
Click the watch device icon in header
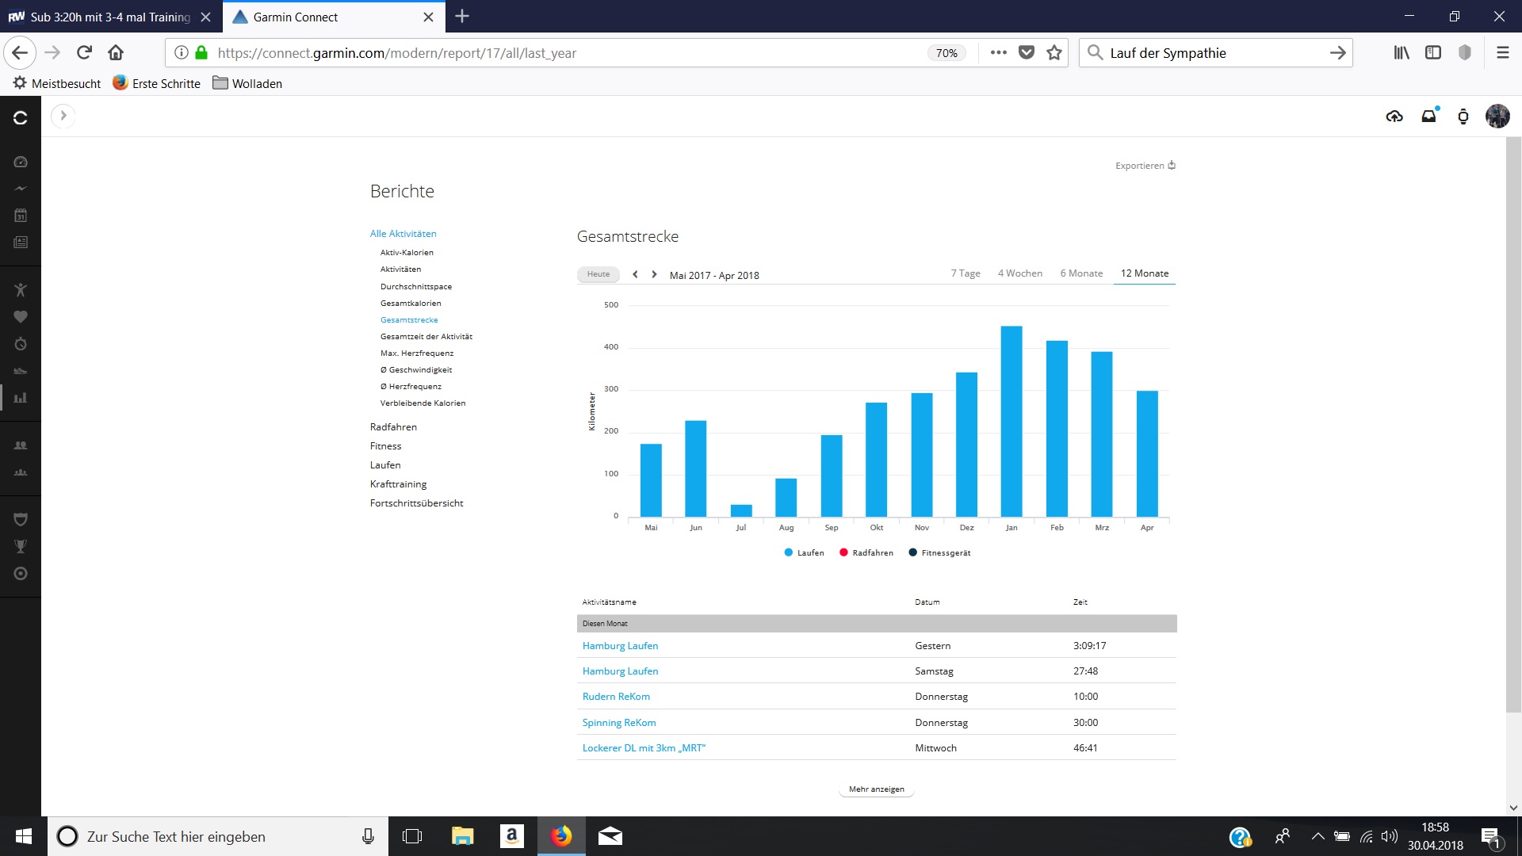pos(1463,117)
